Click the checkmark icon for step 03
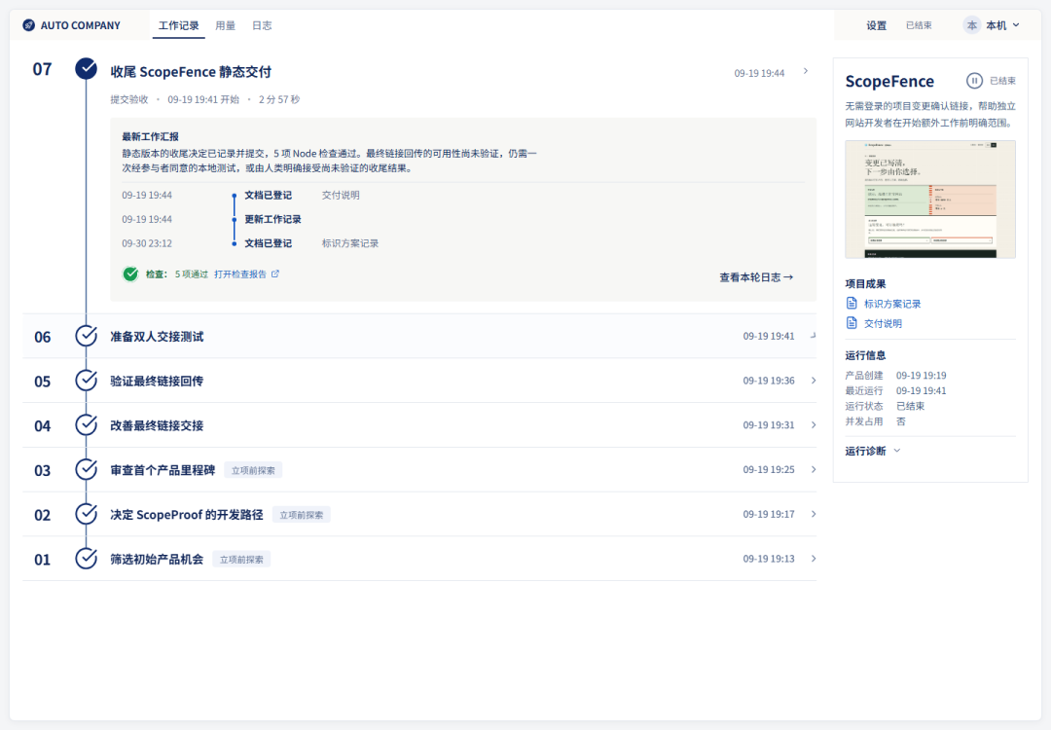The width and height of the screenshot is (1051, 730). click(86, 469)
